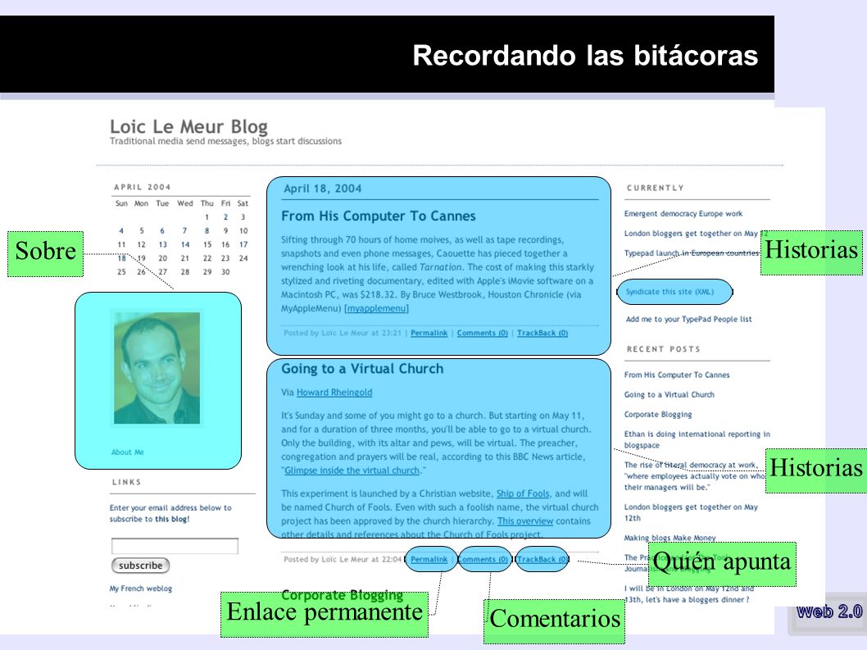
Task: Follow the Ship of Fools link
Action: tap(523, 494)
